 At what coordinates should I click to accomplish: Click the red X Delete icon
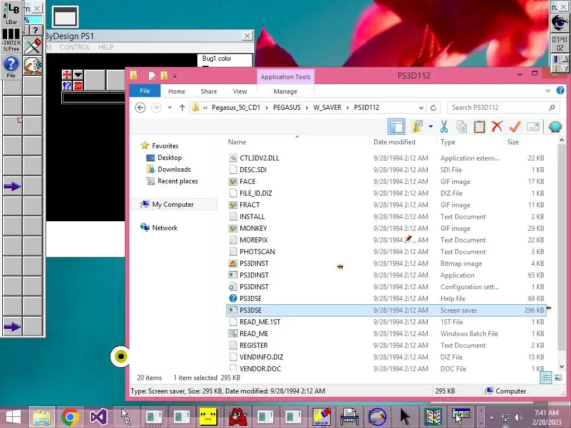tap(497, 127)
